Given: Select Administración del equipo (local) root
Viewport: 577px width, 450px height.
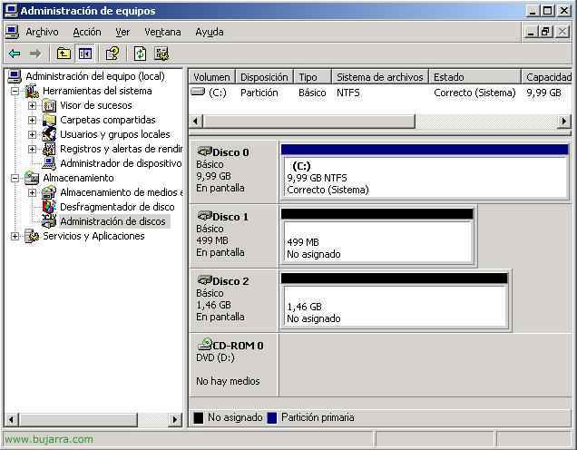Looking at the screenshot, I should pyautogui.click(x=95, y=76).
